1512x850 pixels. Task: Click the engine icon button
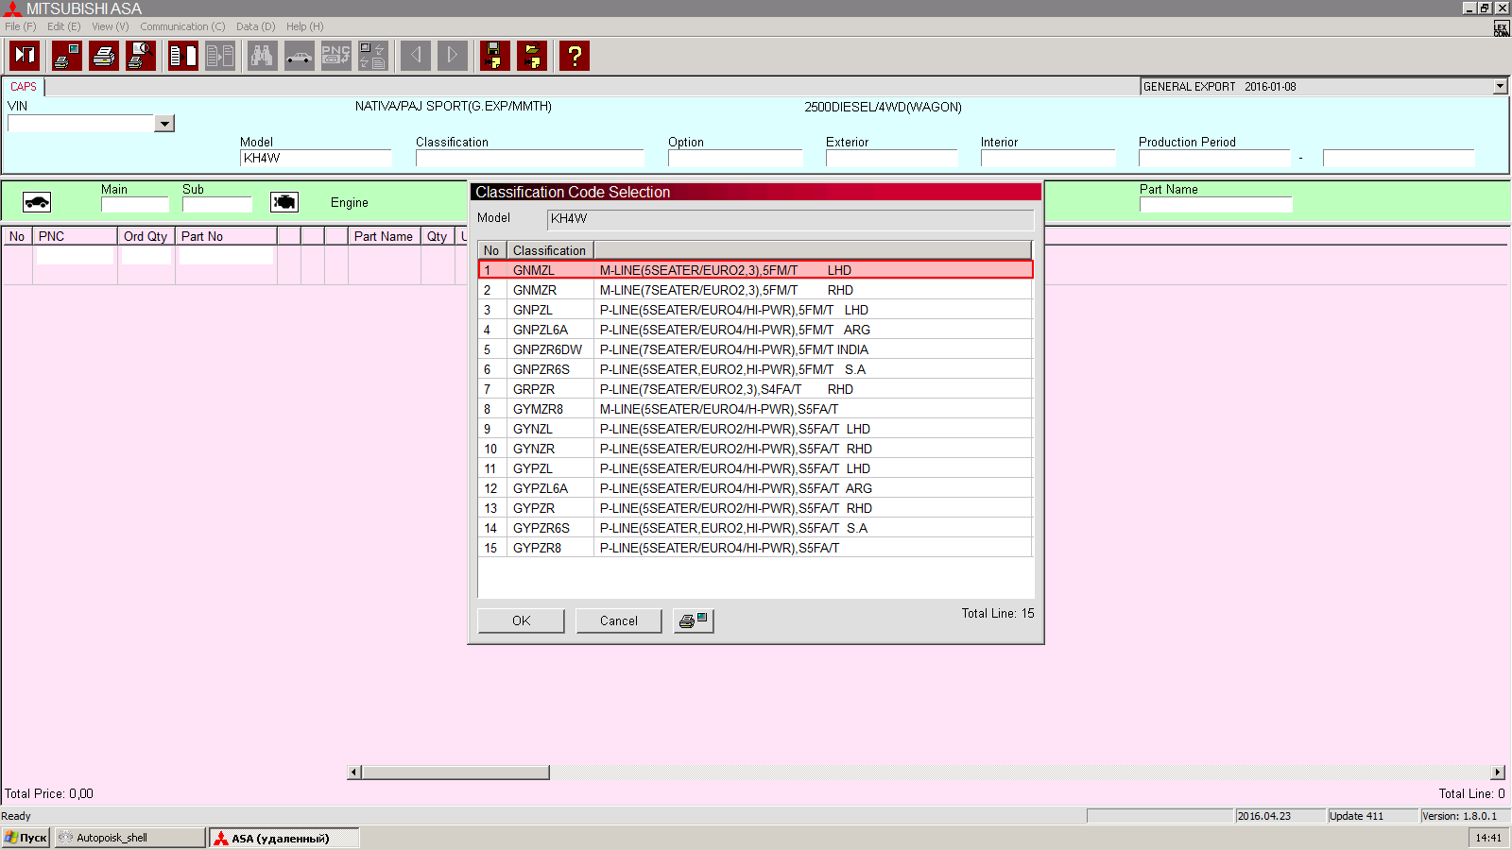tap(284, 202)
